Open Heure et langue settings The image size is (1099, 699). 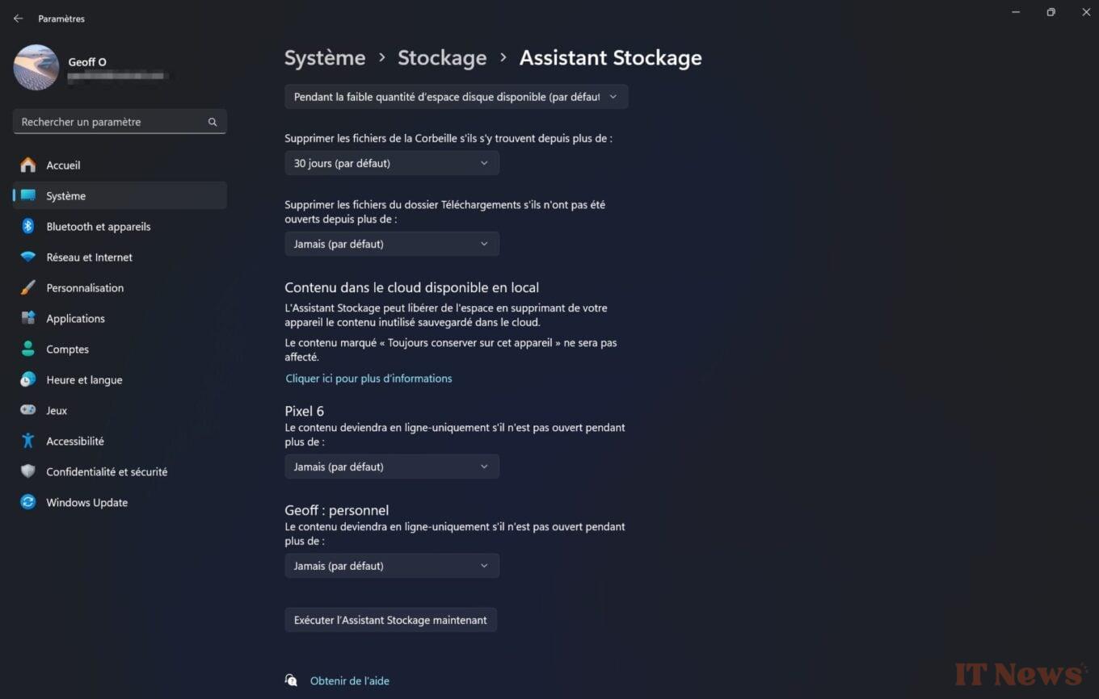pos(84,379)
